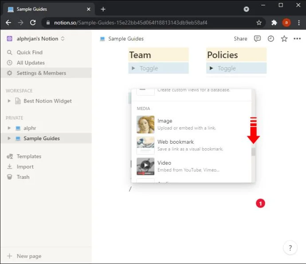Screen dimensions: 306x264
Task: Click the block menu scrollbar thumb
Action: click(x=253, y=152)
